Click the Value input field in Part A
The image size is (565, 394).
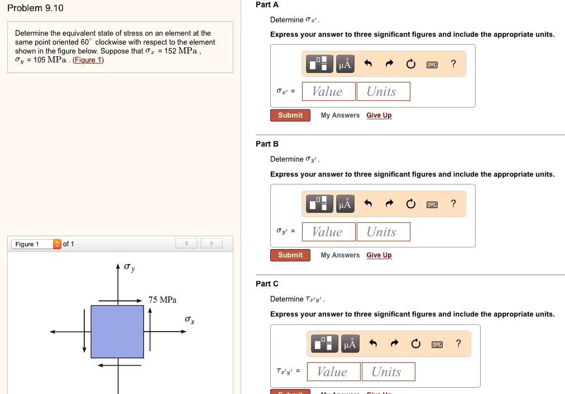click(328, 91)
